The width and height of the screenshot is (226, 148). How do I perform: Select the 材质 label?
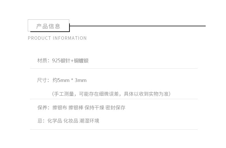(42, 61)
